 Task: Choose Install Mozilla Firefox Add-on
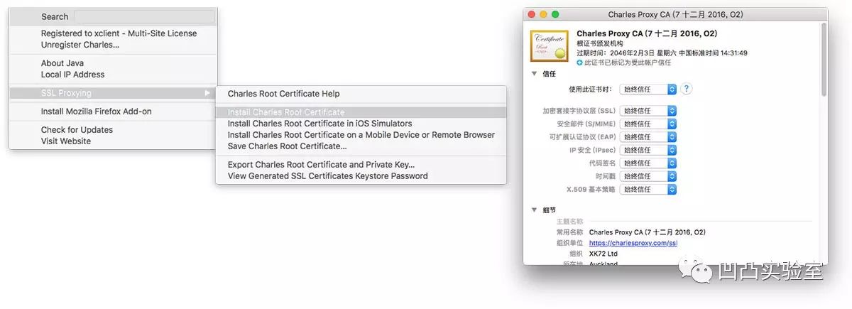click(96, 112)
